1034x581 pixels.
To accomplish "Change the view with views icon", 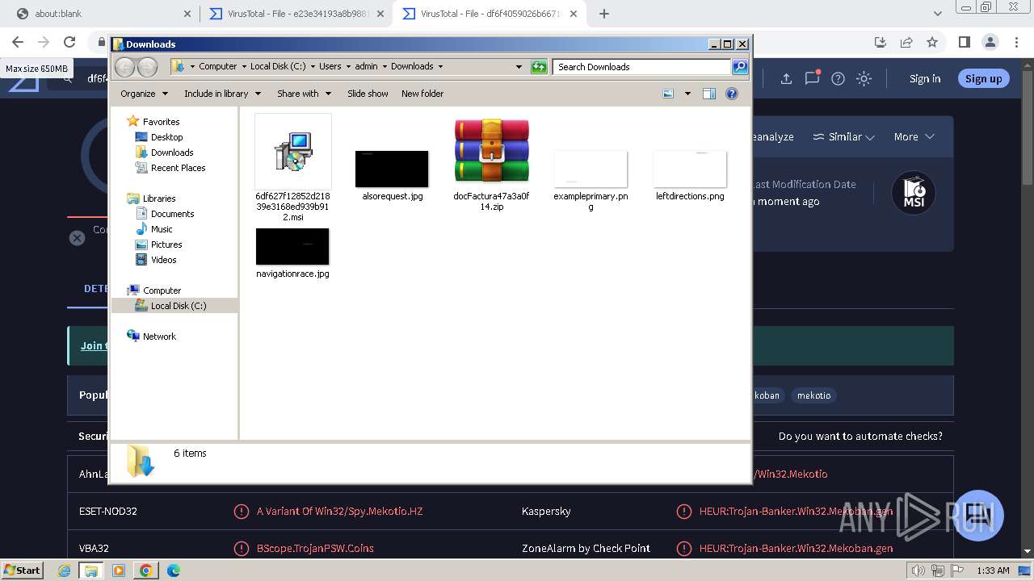I will (x=668, y=94).
